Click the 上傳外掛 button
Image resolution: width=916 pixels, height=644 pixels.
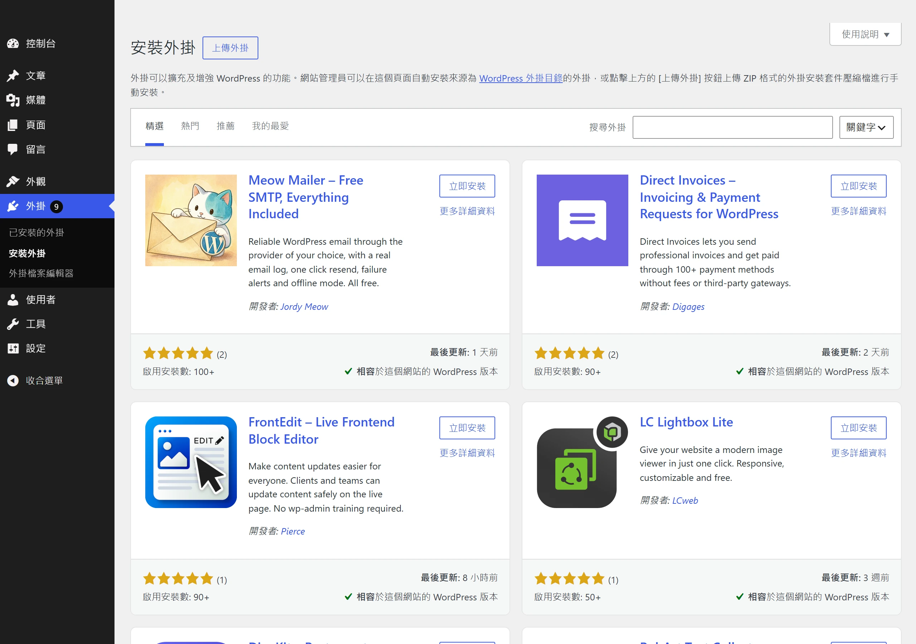(x=230, y=48)
